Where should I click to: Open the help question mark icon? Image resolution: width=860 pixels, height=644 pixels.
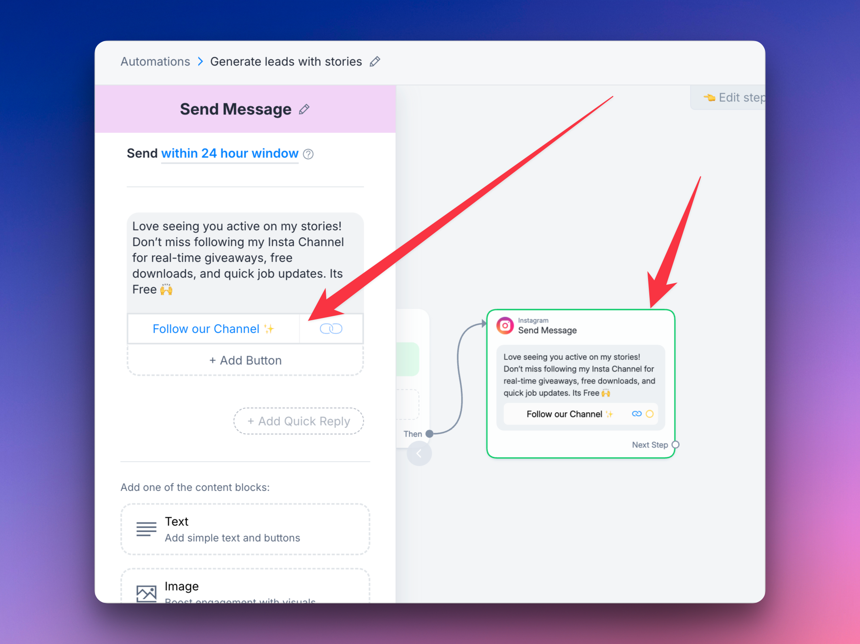[308, 154]
